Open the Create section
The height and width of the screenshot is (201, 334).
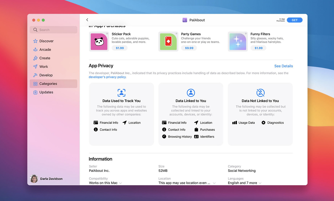click(x=53, y=58)
